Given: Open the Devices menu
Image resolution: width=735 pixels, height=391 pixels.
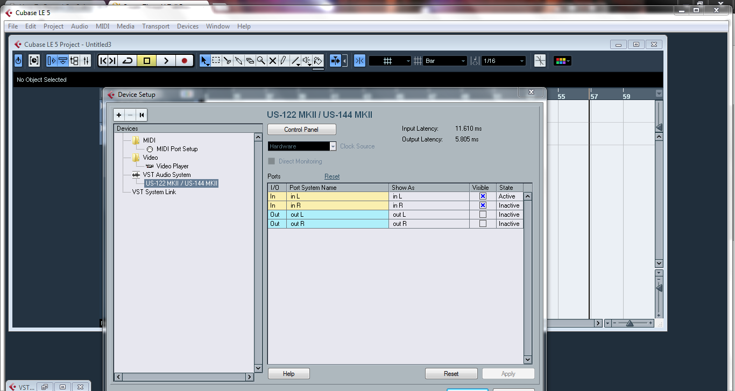Looking at the screenshot, I should click(x=188, y=26).
